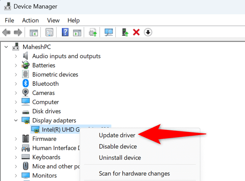Select the MaheshPC text label
The image size is (245, 181).
tap(37, 47)
